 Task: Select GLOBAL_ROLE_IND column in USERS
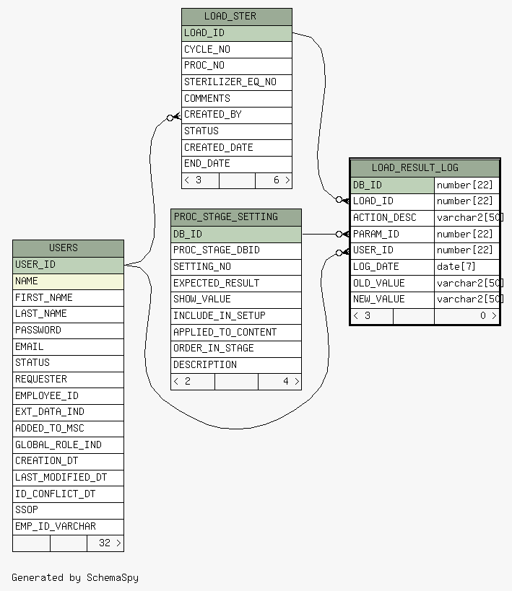pos(68,445)
